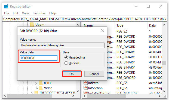The image size is (169, 100).
Task: Click the tree pane scroll up arrow
Action: tap(78, 25)
